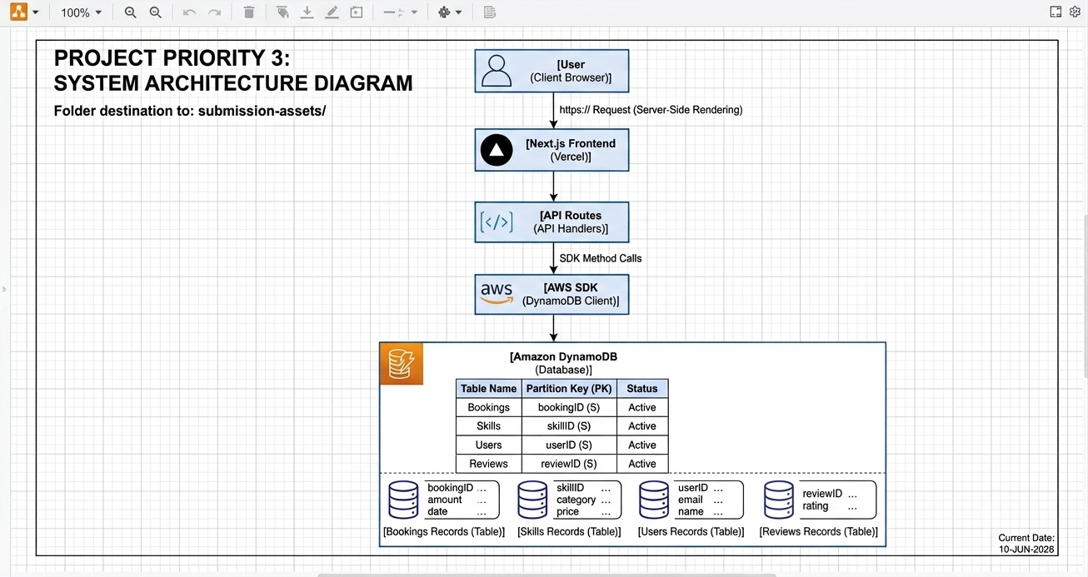This screenshot has height=577, width=1088.
Task: Open the 100% zoom level dropdown
Action: pyautogui.click(x=82, y=12)
